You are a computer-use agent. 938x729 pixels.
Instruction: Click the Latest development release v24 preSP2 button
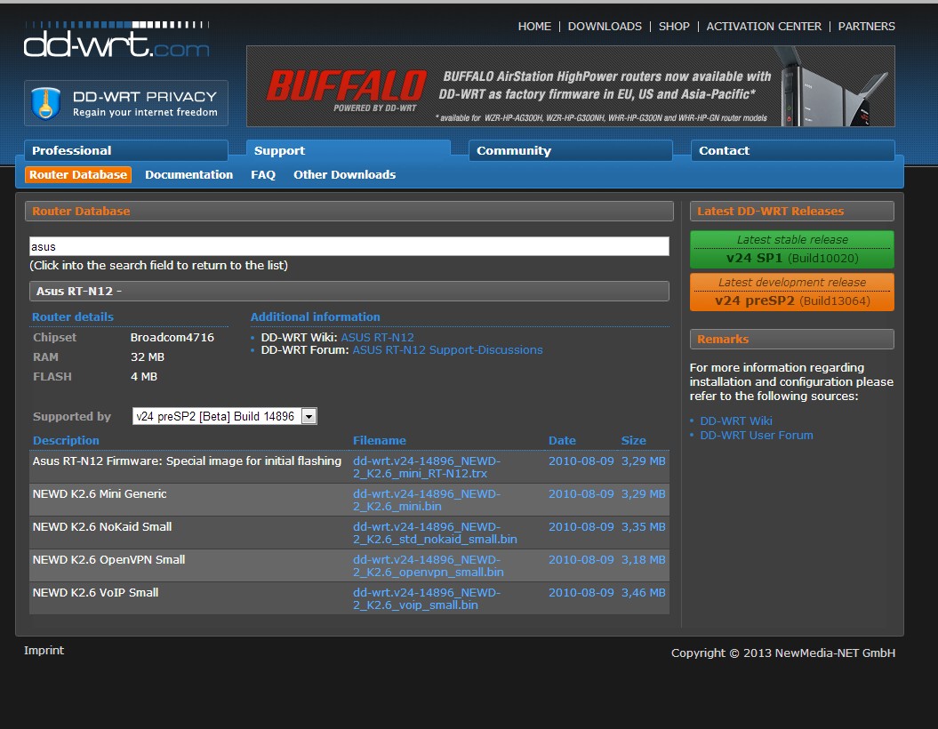click(x=792, y=292)
